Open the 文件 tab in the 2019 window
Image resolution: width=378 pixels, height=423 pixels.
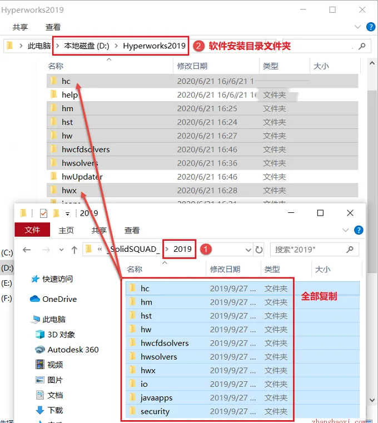[32, 230]
